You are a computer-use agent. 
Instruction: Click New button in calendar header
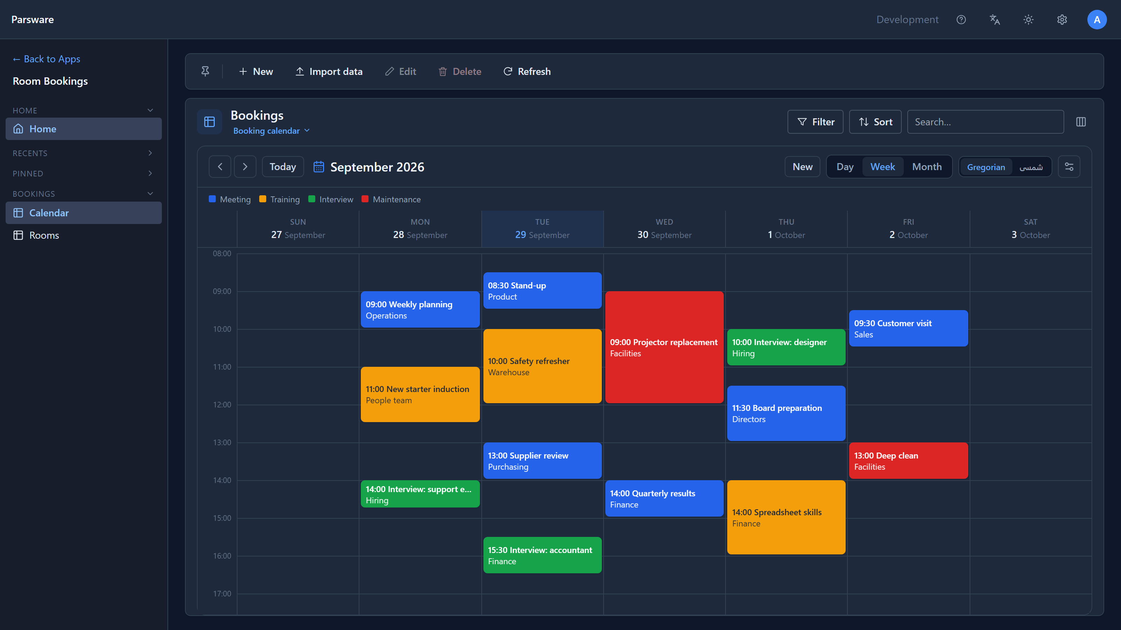pos(803,167)
